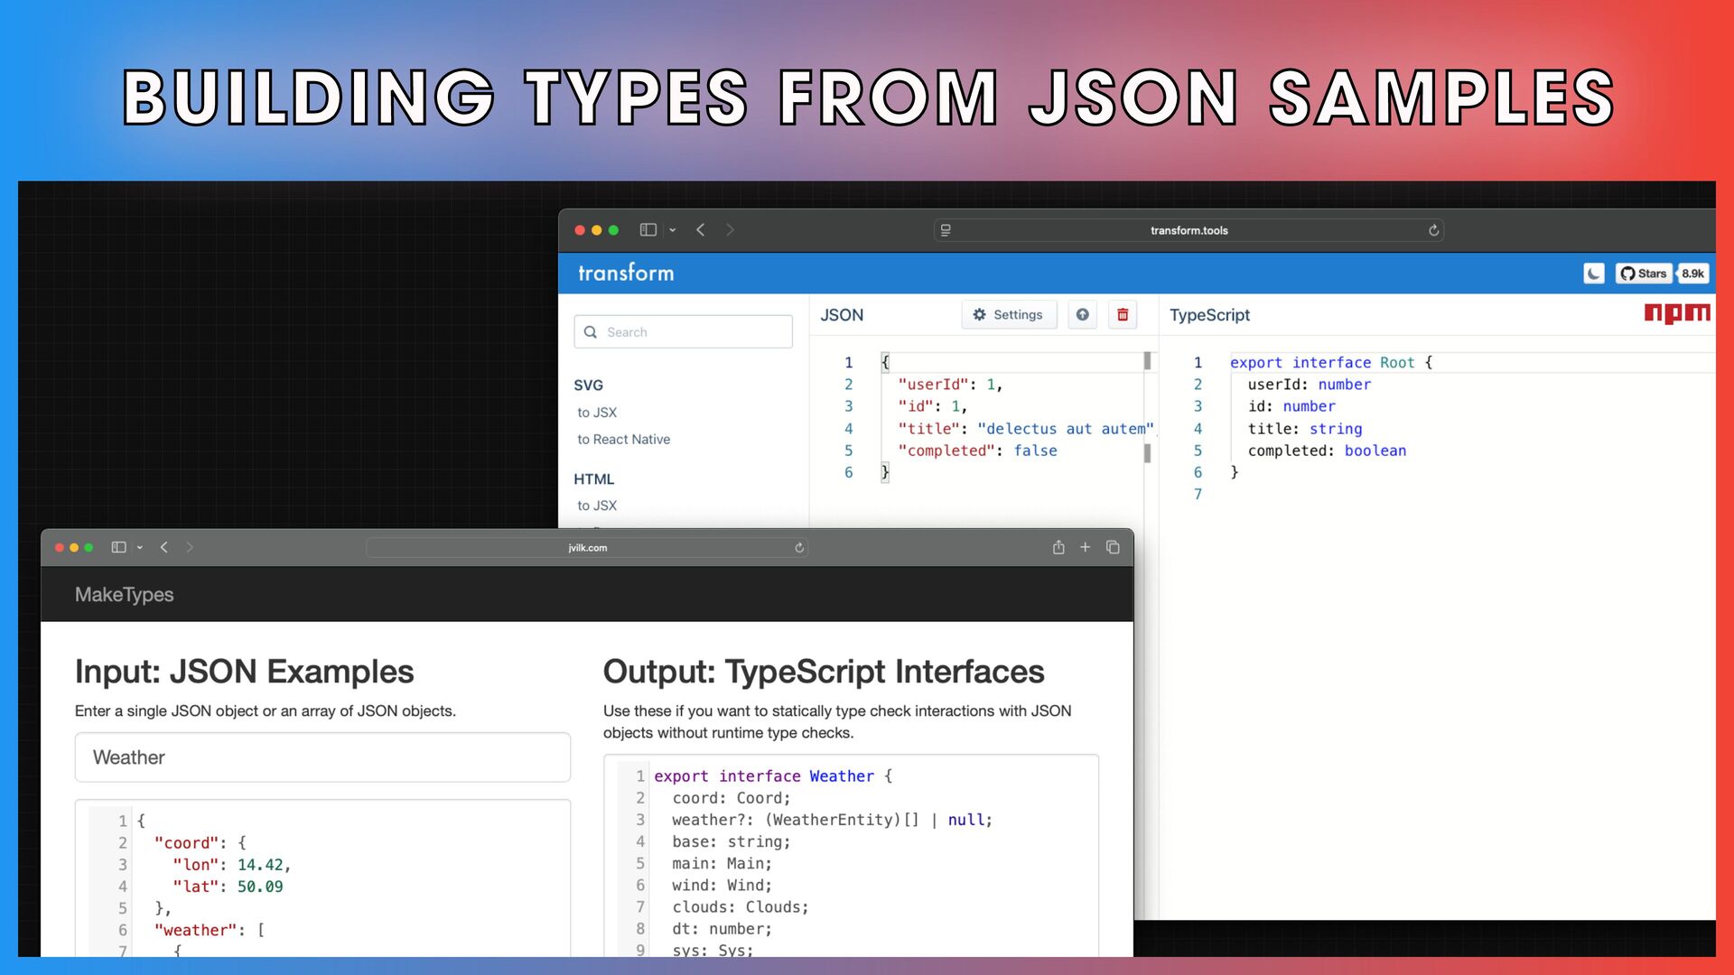Viewport: 1734px width, 975px height.
Task: Toggle sidebar in jvilk.com browser window
Action: pyautogui.click(x=118, y=547)
